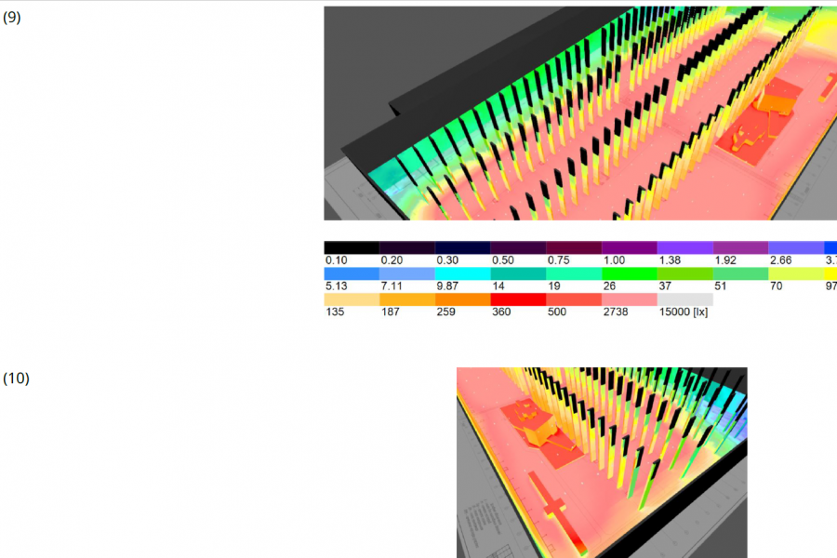Open the lower false-color illuminance render image
The width and height of the screenshot is (837, 558).
602,462
